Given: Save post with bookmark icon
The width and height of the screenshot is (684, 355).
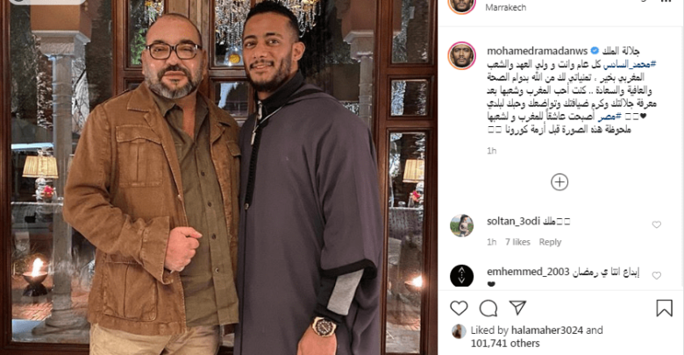Looking at the screenshot, I should (664, 309).
